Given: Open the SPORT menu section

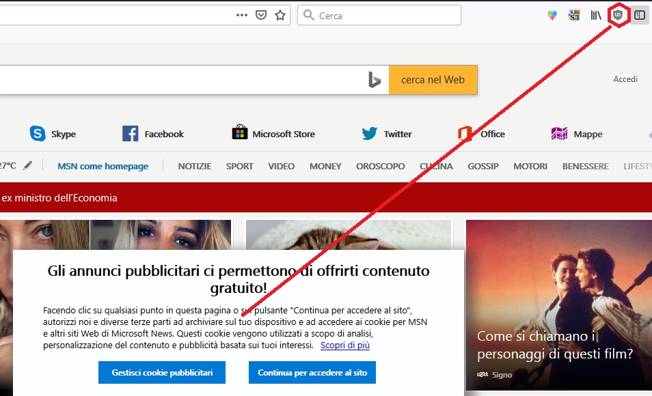Looking at the screenshot, I should 239,166.
